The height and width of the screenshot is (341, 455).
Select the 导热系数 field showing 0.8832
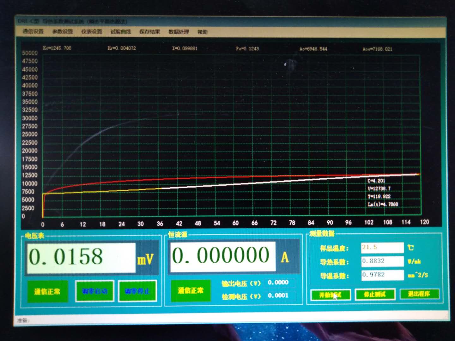coord(382,261)
